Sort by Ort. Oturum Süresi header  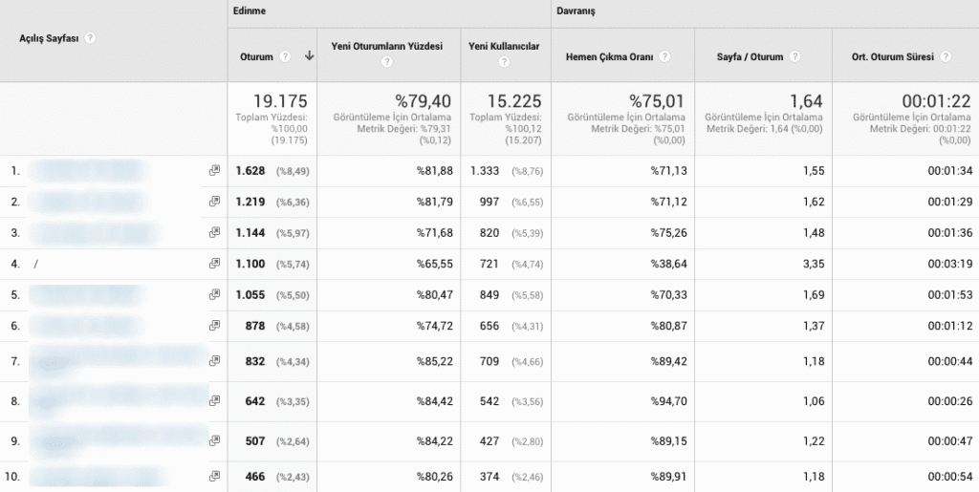[894, 57]
